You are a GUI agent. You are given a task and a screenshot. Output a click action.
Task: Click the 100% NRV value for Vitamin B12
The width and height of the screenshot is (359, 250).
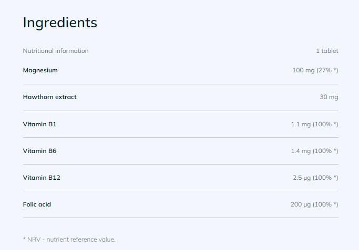point(325,178)
